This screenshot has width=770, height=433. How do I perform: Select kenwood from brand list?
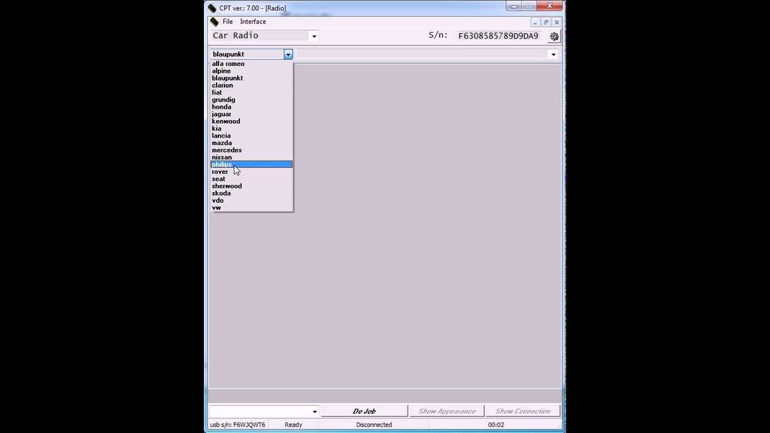click(x=251, y=121)
